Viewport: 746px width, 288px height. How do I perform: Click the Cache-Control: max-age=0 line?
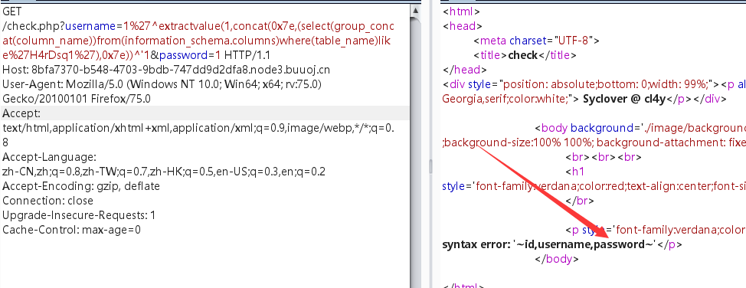[x=72, y=231]
